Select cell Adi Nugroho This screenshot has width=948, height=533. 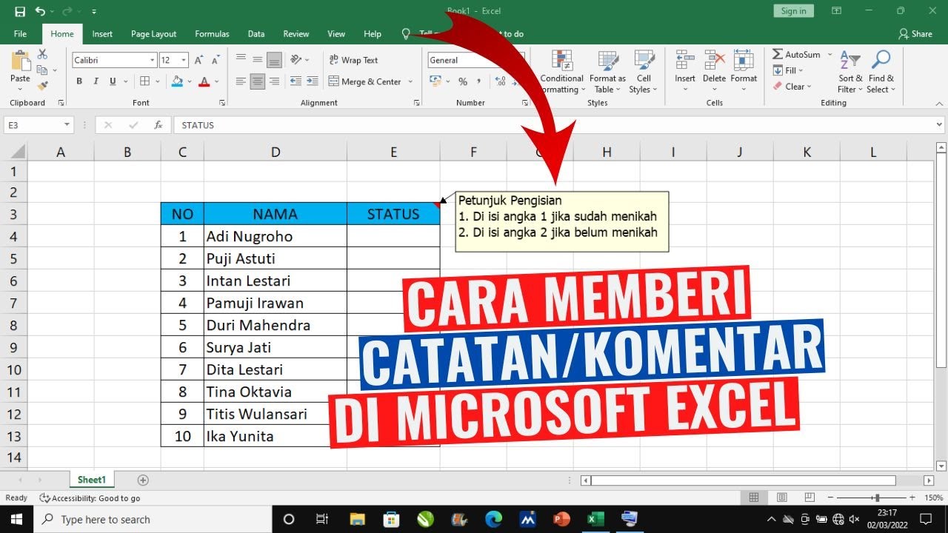click(276, 236)
